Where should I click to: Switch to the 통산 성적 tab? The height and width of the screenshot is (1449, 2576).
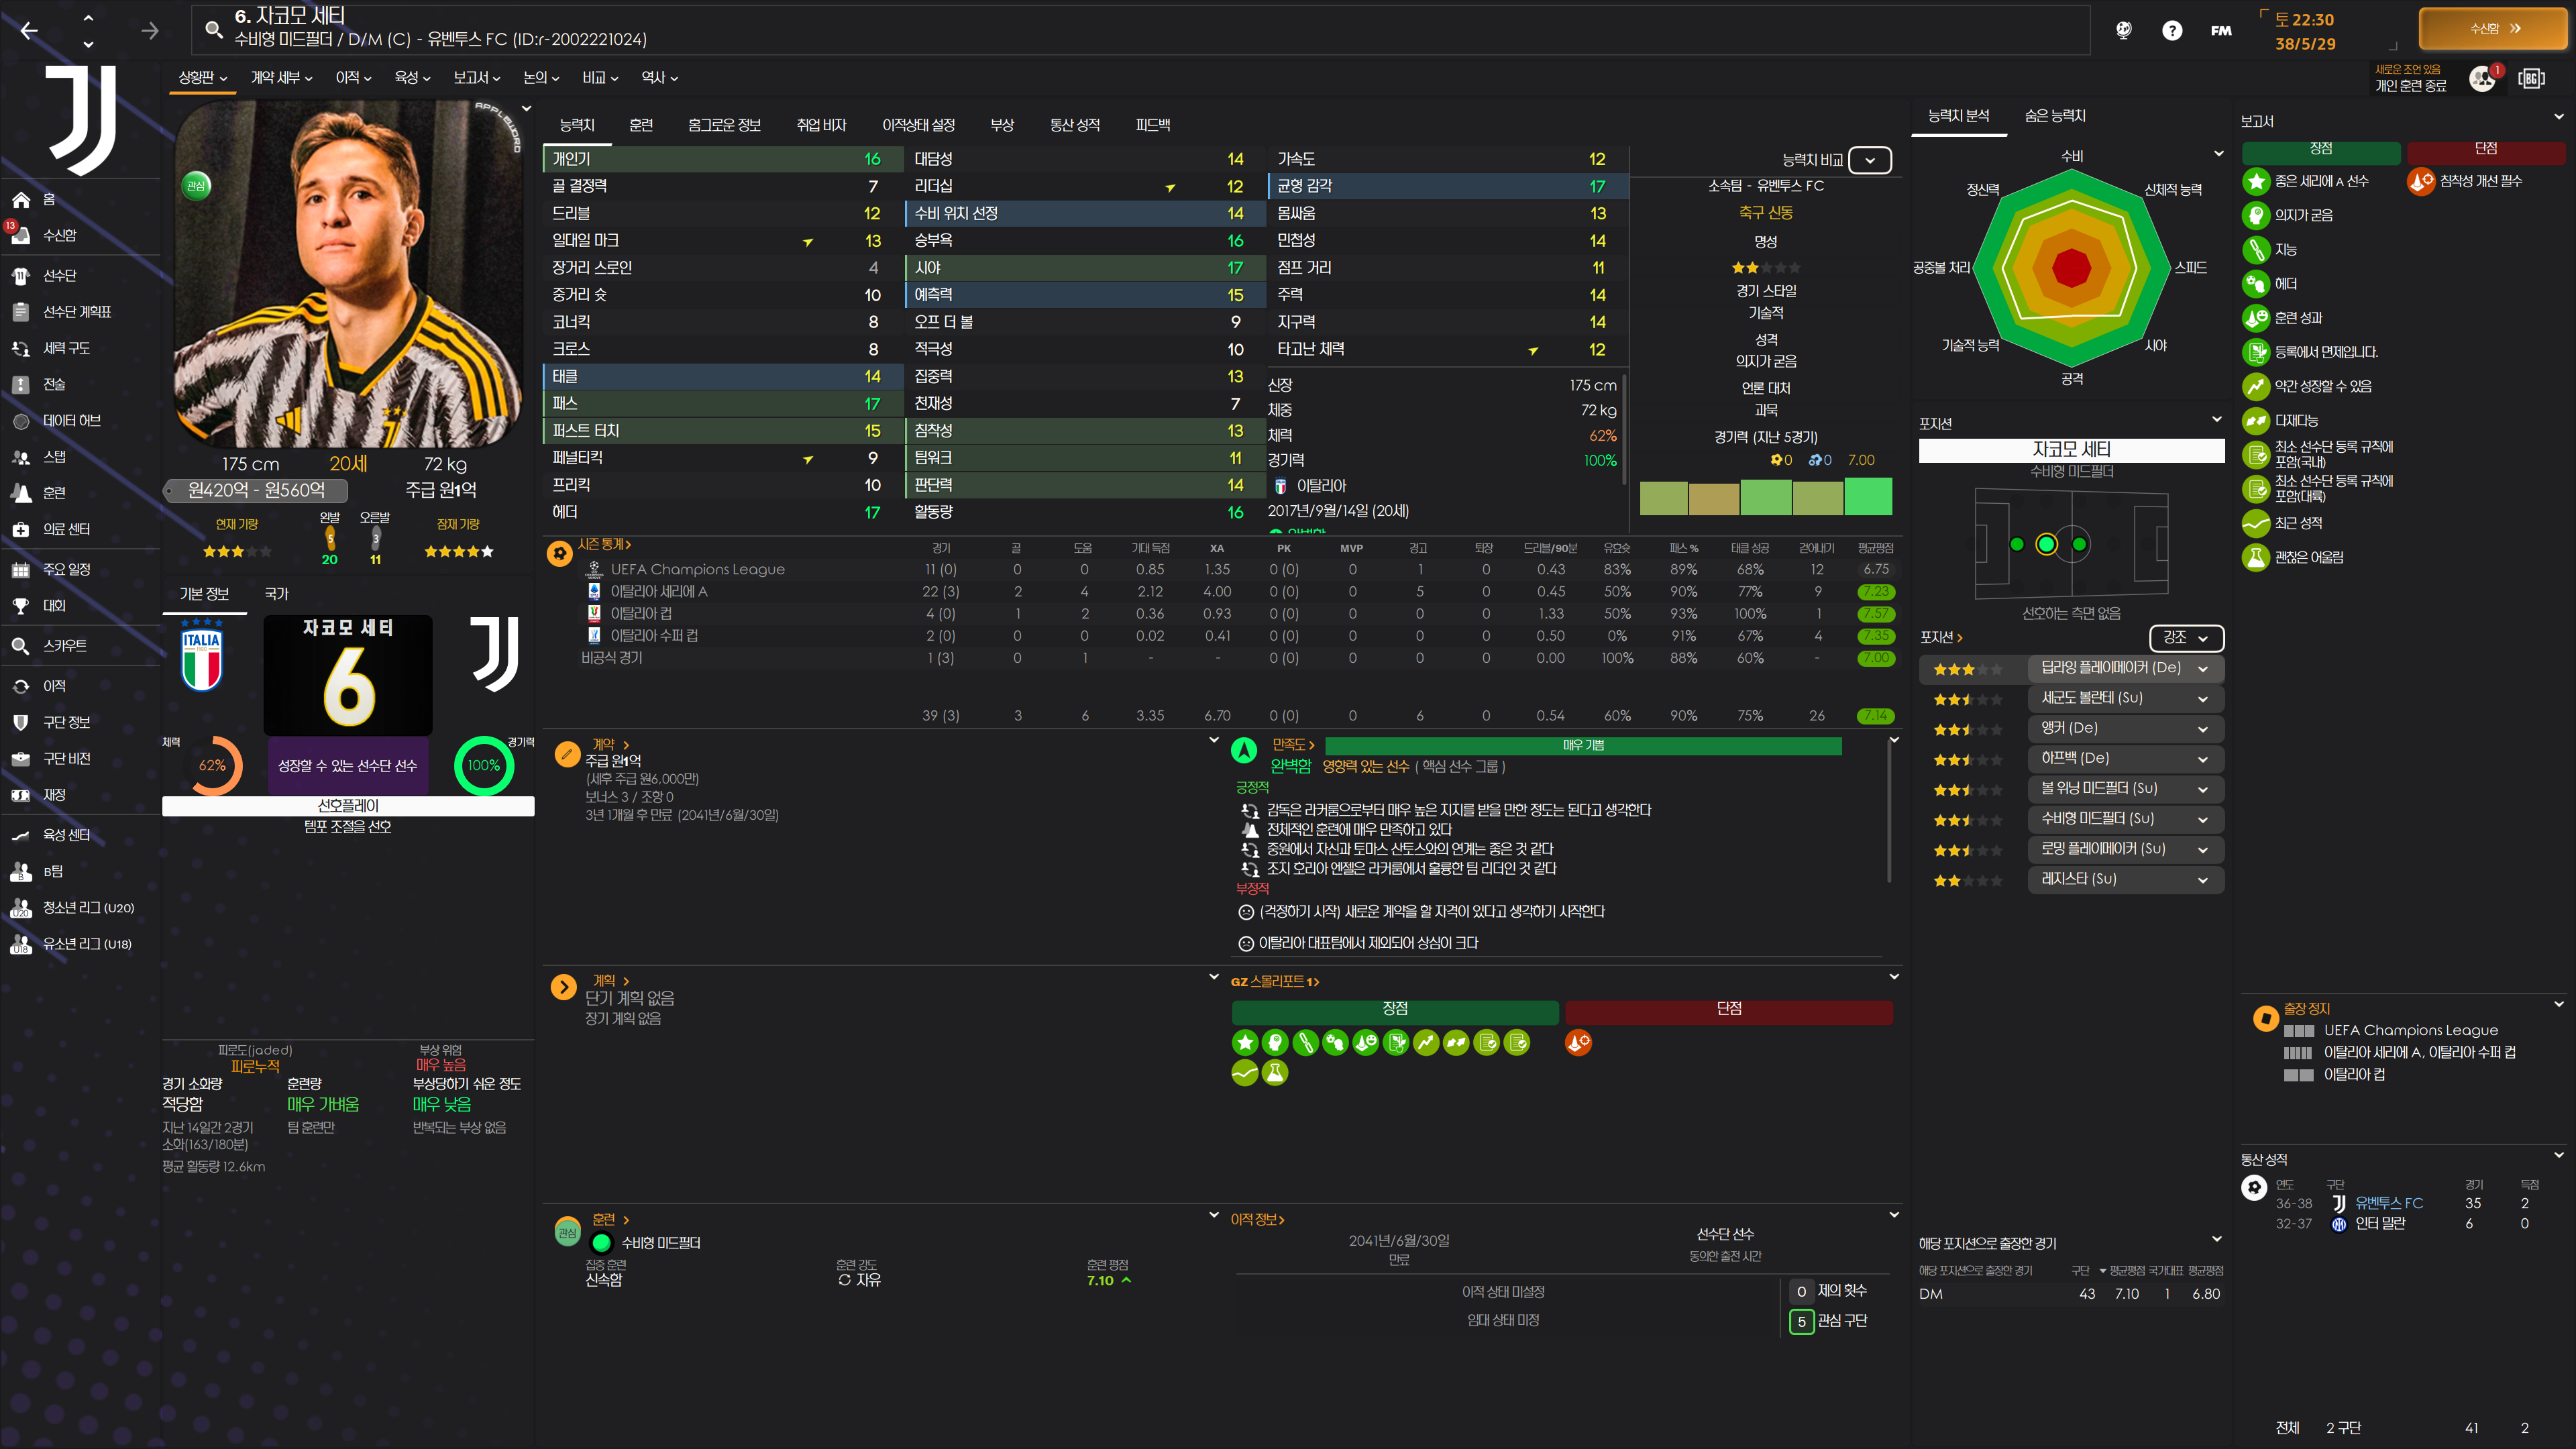click(x=1075, y=125)
